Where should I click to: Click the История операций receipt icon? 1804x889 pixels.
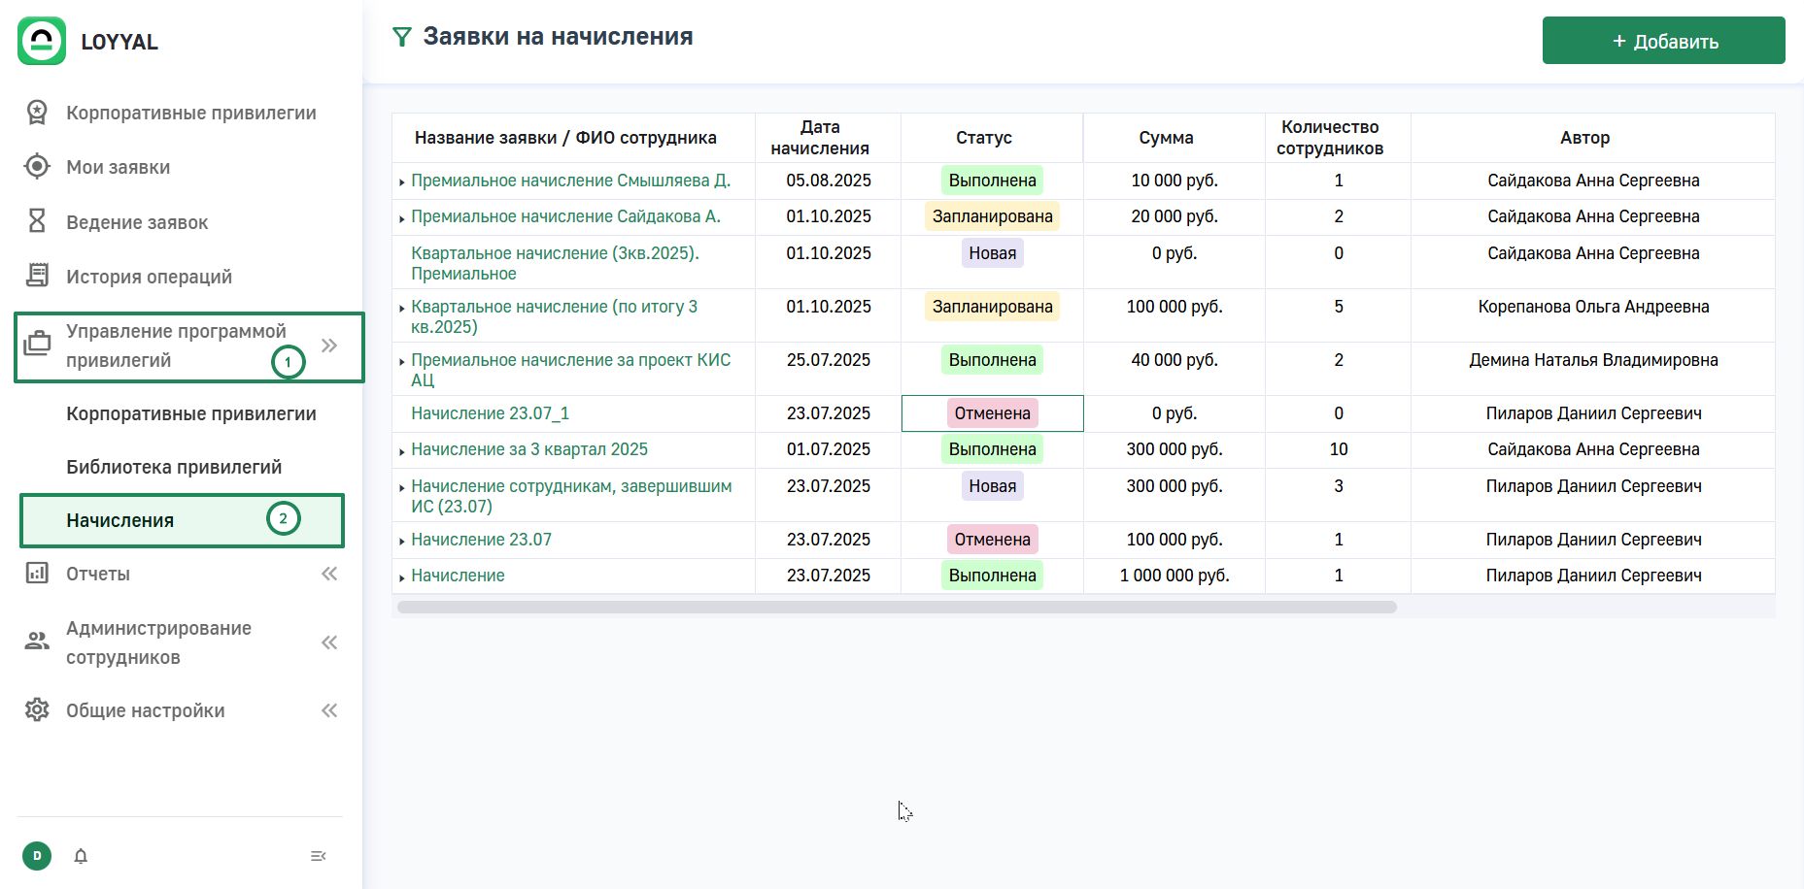tap(37, 277)
